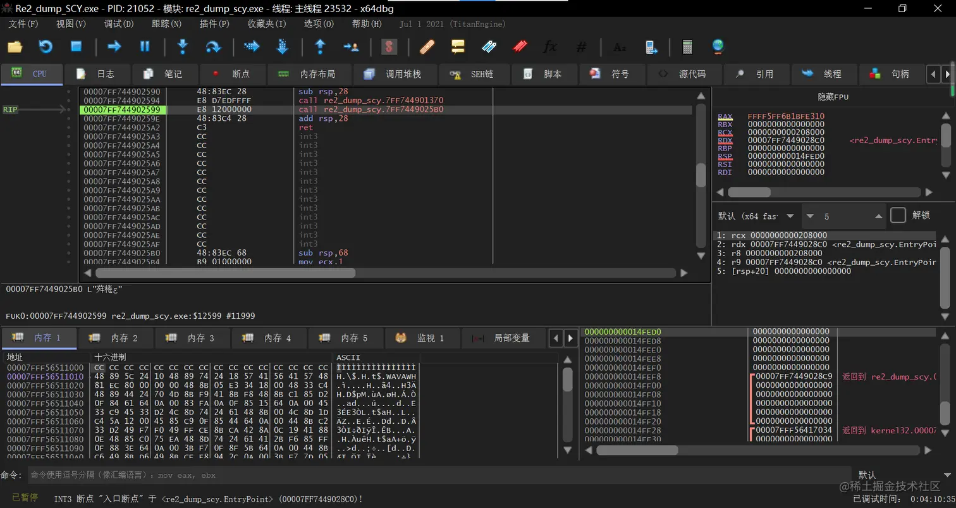Screen dimensions: 956x508
Task: Select disassembly row 00007FF744902599
Action: tap(387, 109)
